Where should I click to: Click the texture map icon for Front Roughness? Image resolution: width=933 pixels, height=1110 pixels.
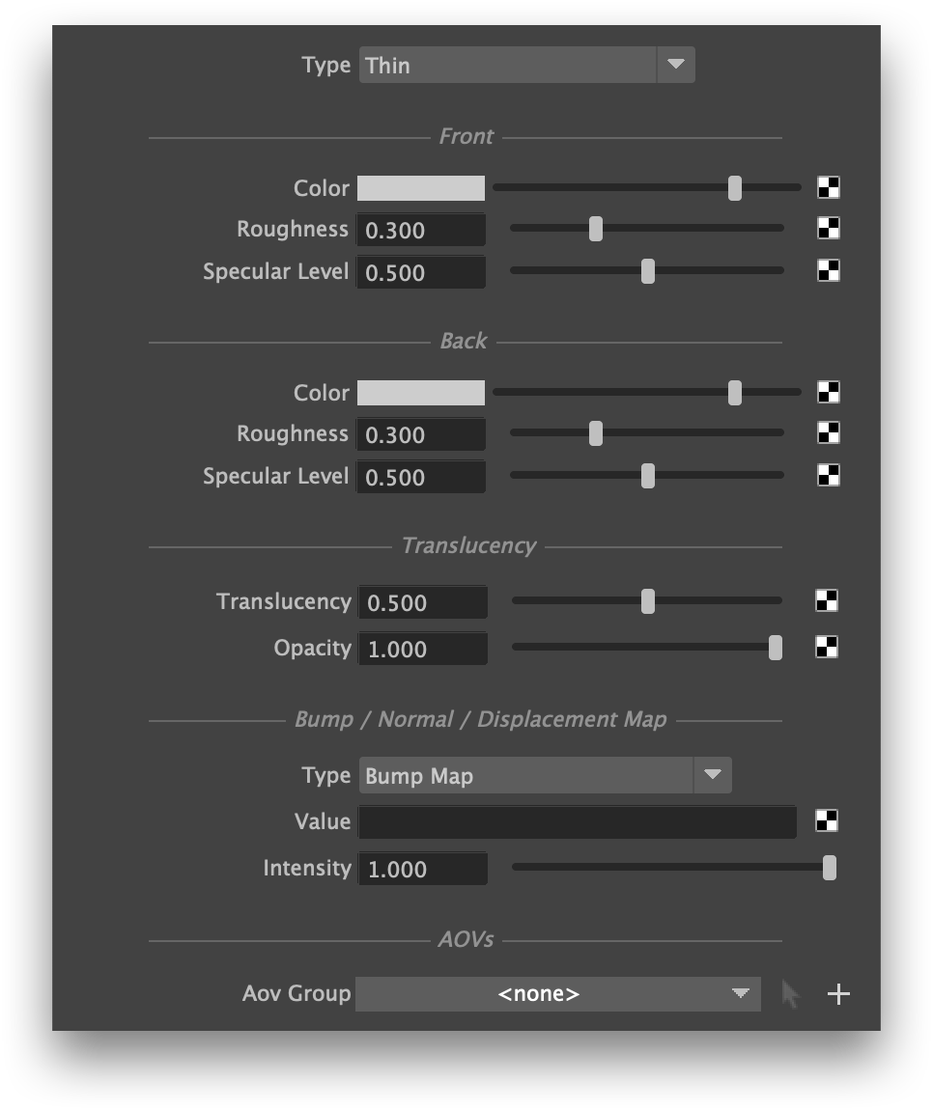pos(828,228)
